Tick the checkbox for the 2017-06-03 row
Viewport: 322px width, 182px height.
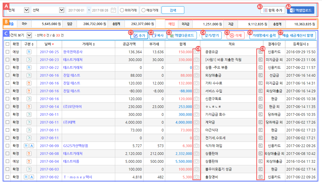click(7, 169)
